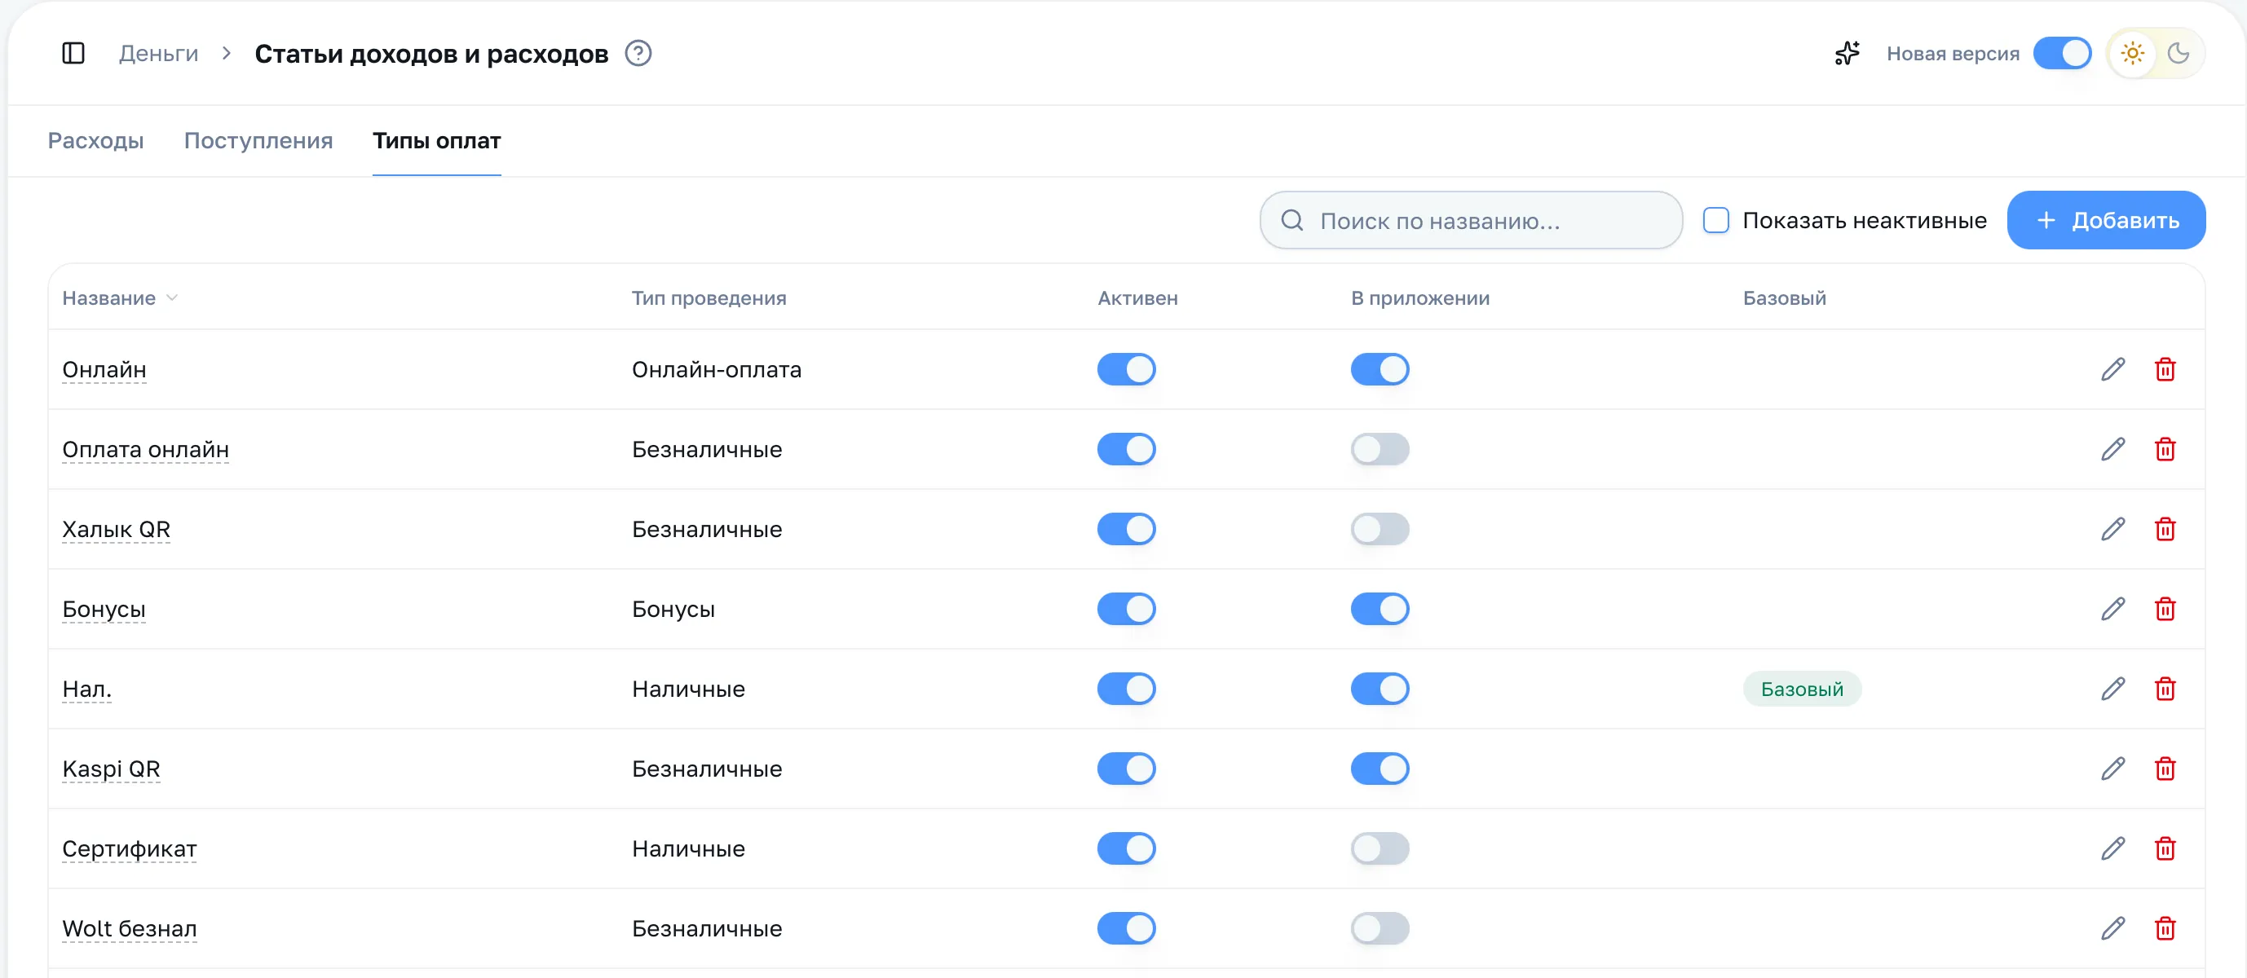Open the Оплата онлайн name link

point(146,450)
